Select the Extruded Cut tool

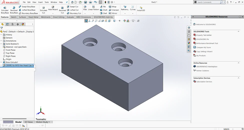click(x=44, y=10)
